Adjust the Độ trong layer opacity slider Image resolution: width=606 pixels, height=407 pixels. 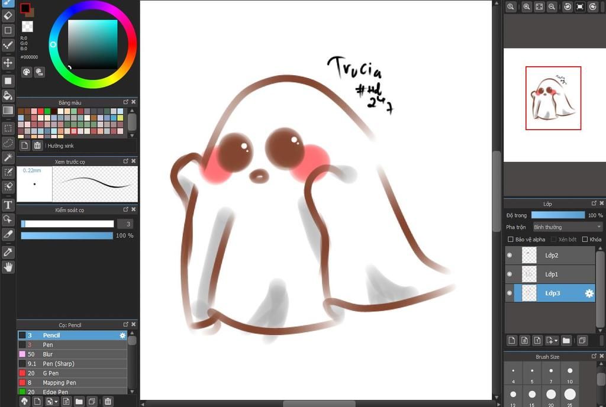click(558, 215)
